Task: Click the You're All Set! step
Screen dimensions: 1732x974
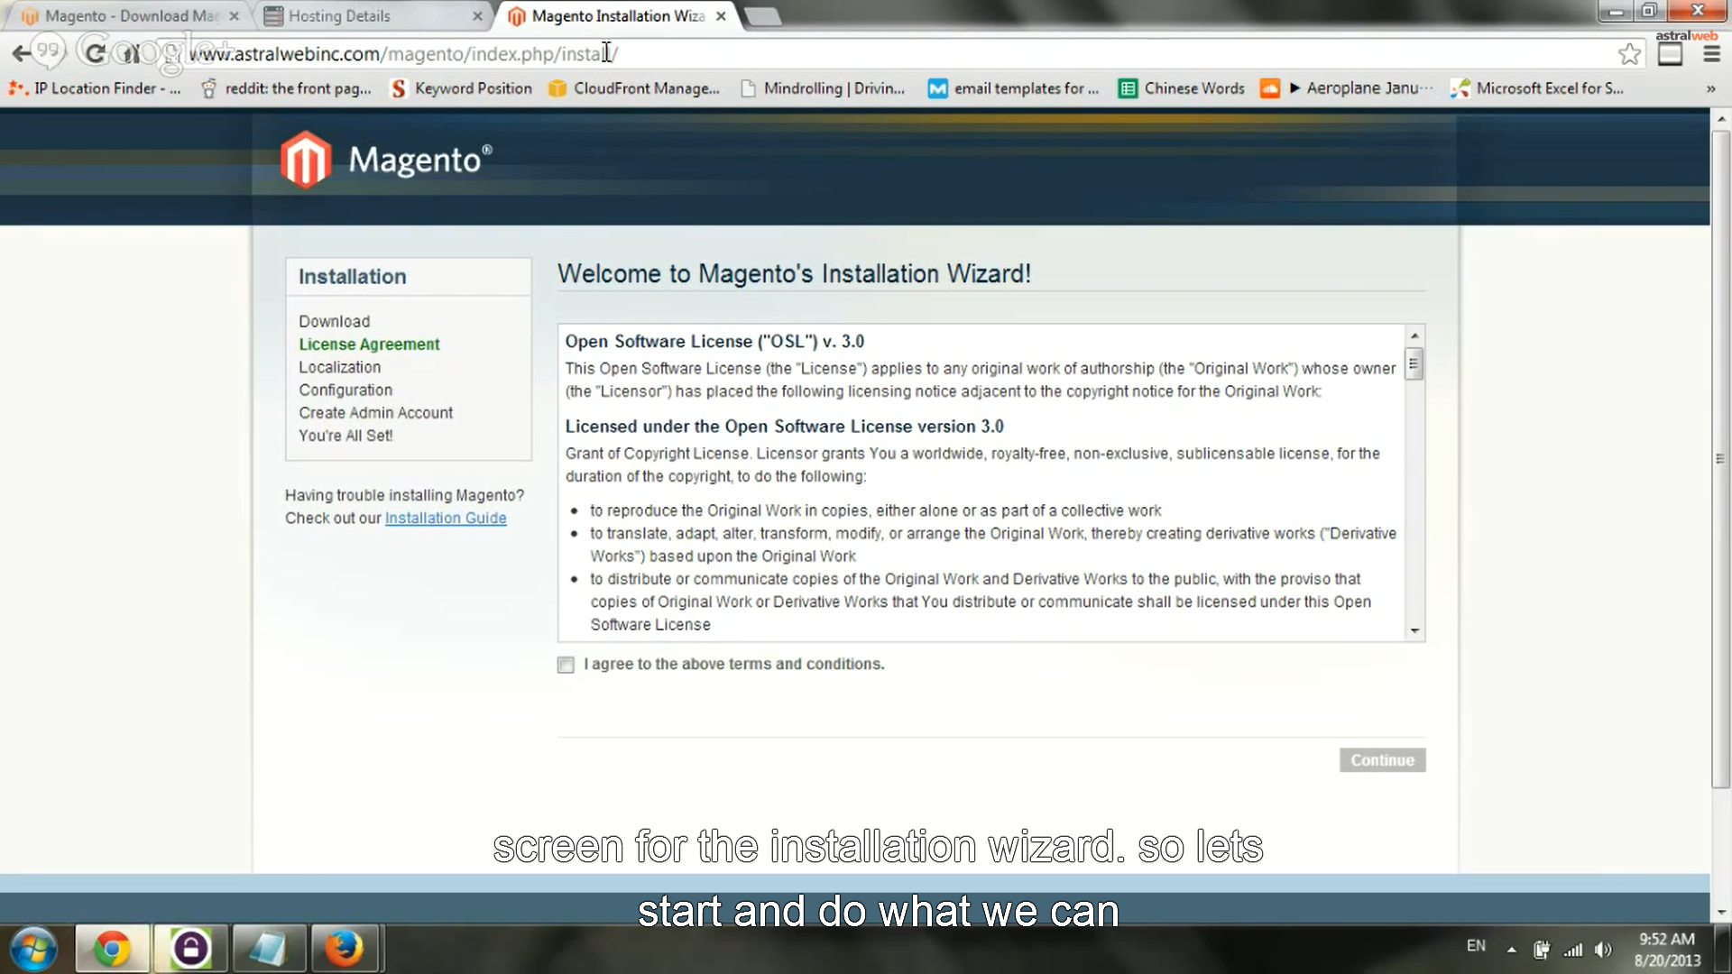Action: coord(345,436)
